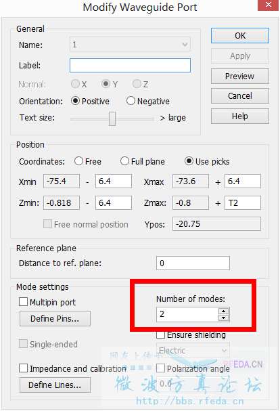Click the Text size slider handle
The width and height of the screenshot is (280, 411).
coord(112,118)
